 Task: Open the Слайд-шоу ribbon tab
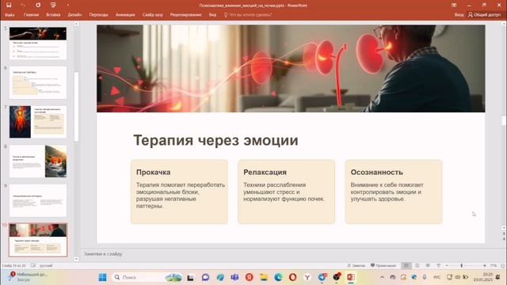(x=153, y=15)
